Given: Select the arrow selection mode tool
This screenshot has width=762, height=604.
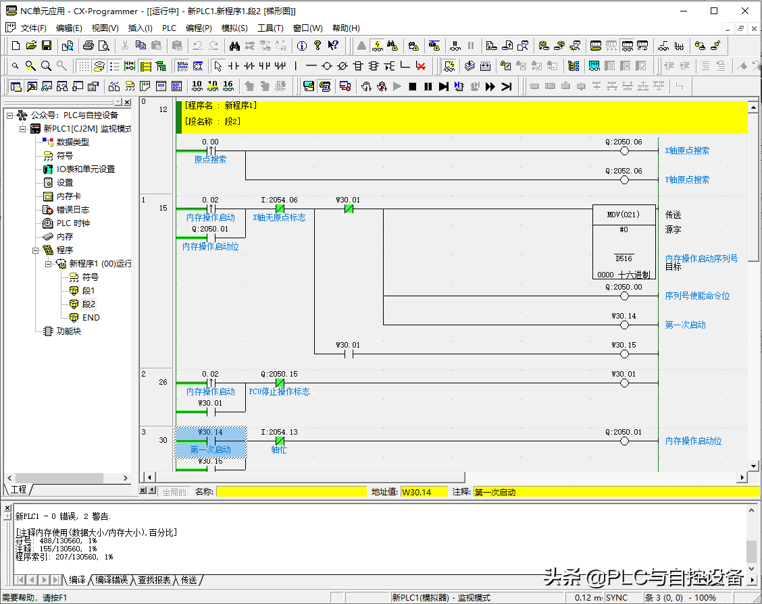Looking at the screenshot, I should pos(218,66).
